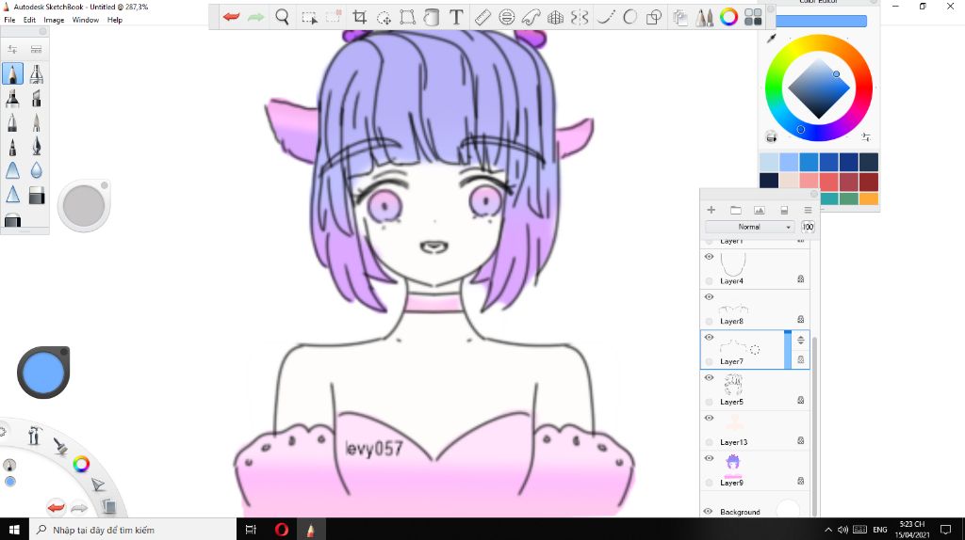This screenshot has width=965, height=540.
Task: Hide Layer5 using its eye icon
Action: click(709, 378)
